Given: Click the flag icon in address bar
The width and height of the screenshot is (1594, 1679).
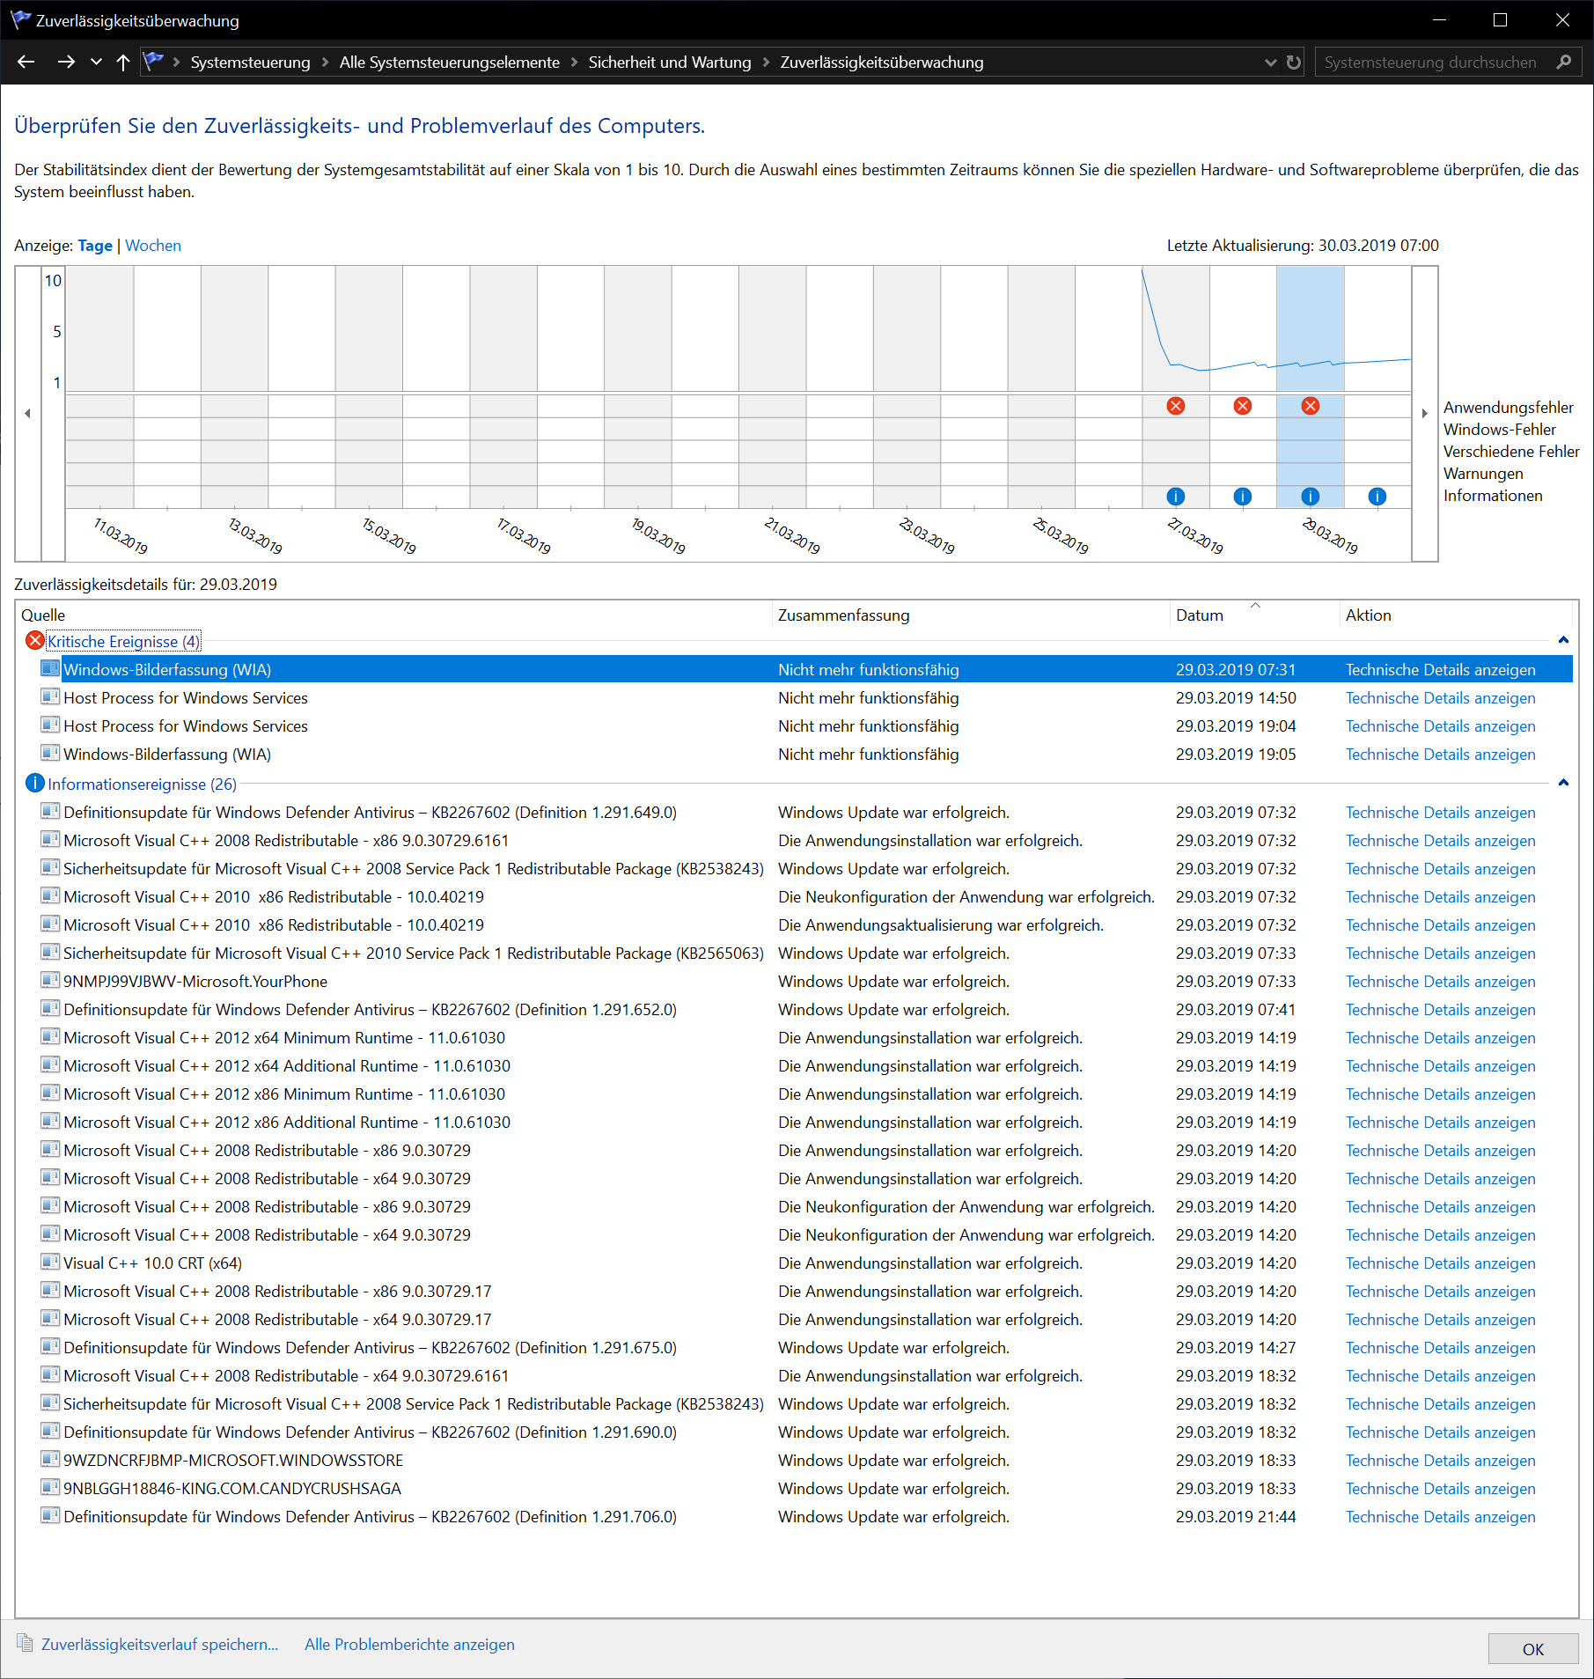Looking at the screenshot, I should point(154,61).
